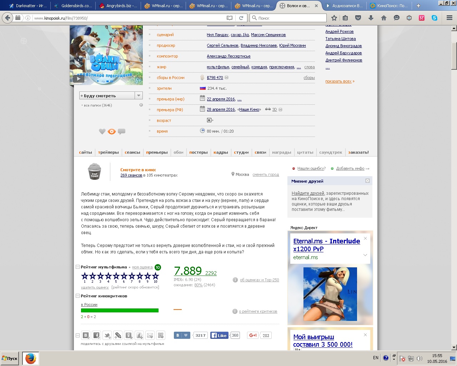
Task: Expand more genres ellipsis link
Action: 298,67
